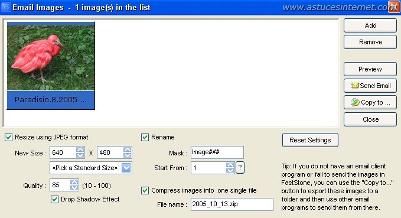
Task: Close the Email Images dialog with the X
Action: [393, 7]
